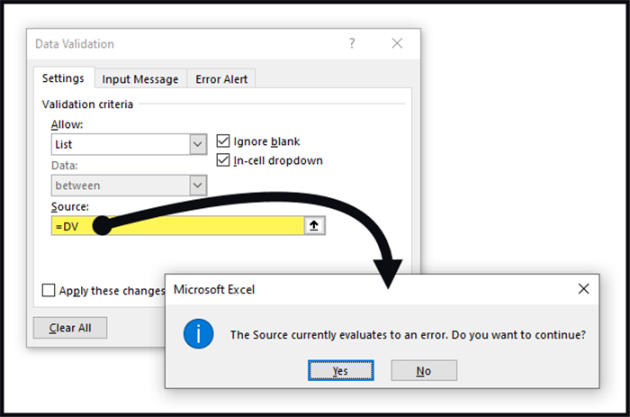Close the Data Validation dialog

[397, 43]
